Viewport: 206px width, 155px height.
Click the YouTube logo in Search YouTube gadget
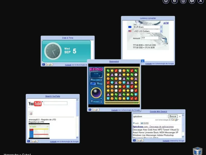click(35, 104)
